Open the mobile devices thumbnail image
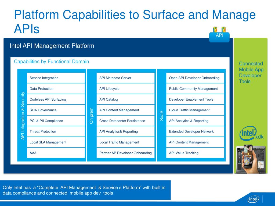 tap(251, 159)
